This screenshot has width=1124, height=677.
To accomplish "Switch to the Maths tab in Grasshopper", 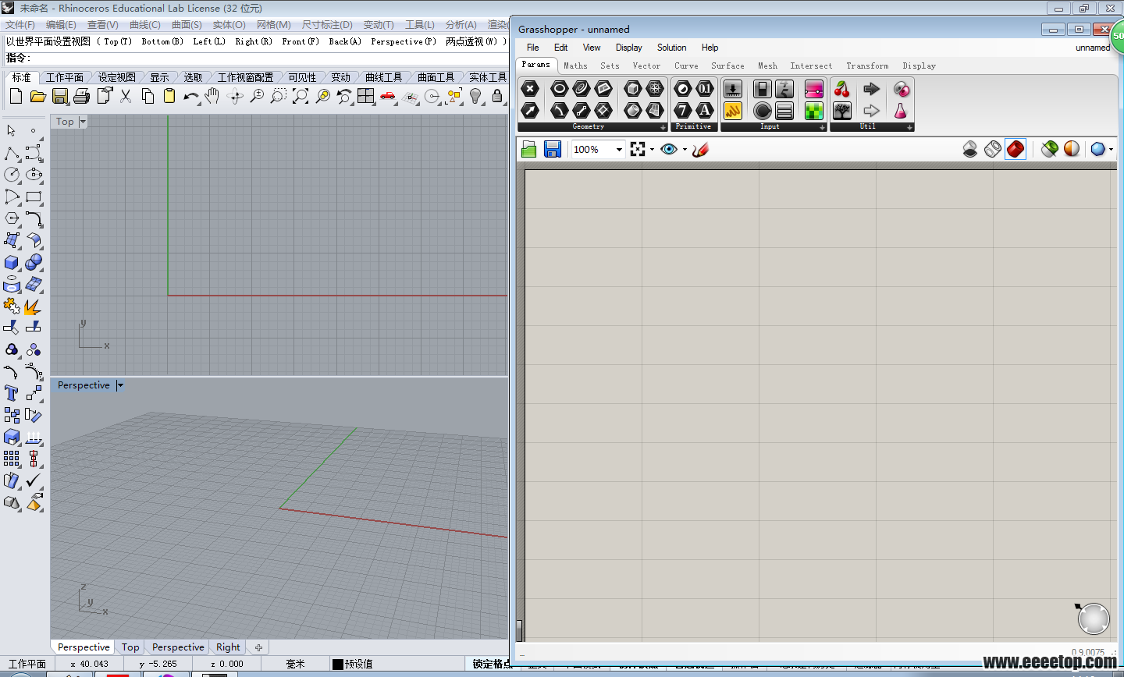I will [x=575, y=66].
